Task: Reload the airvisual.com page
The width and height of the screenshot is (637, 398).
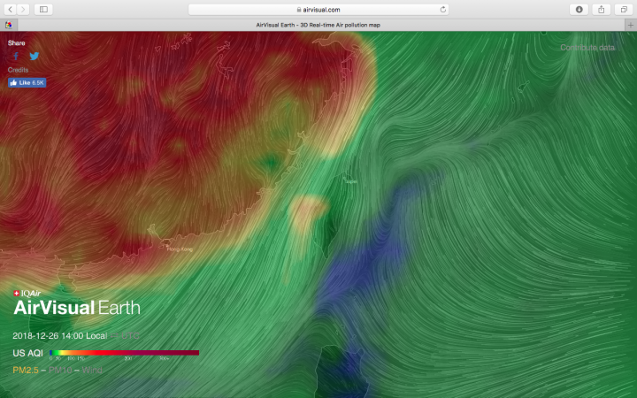Action: click(x=443, y=10)
